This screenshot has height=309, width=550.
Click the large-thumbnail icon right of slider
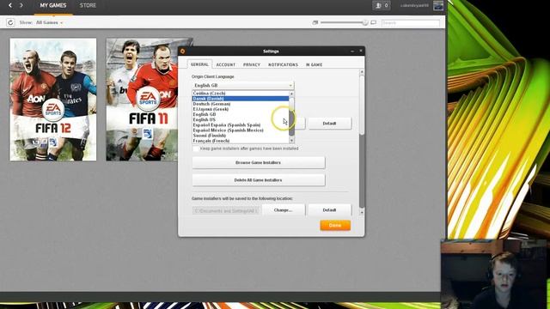(374, 22)
